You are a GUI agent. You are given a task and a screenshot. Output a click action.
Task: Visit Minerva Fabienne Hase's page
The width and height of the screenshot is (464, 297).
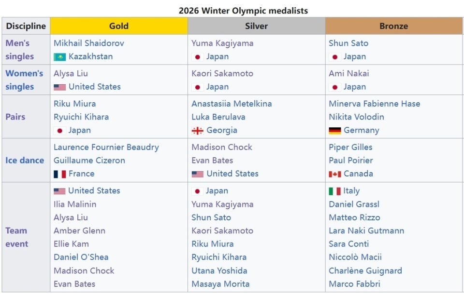(374, 104)
